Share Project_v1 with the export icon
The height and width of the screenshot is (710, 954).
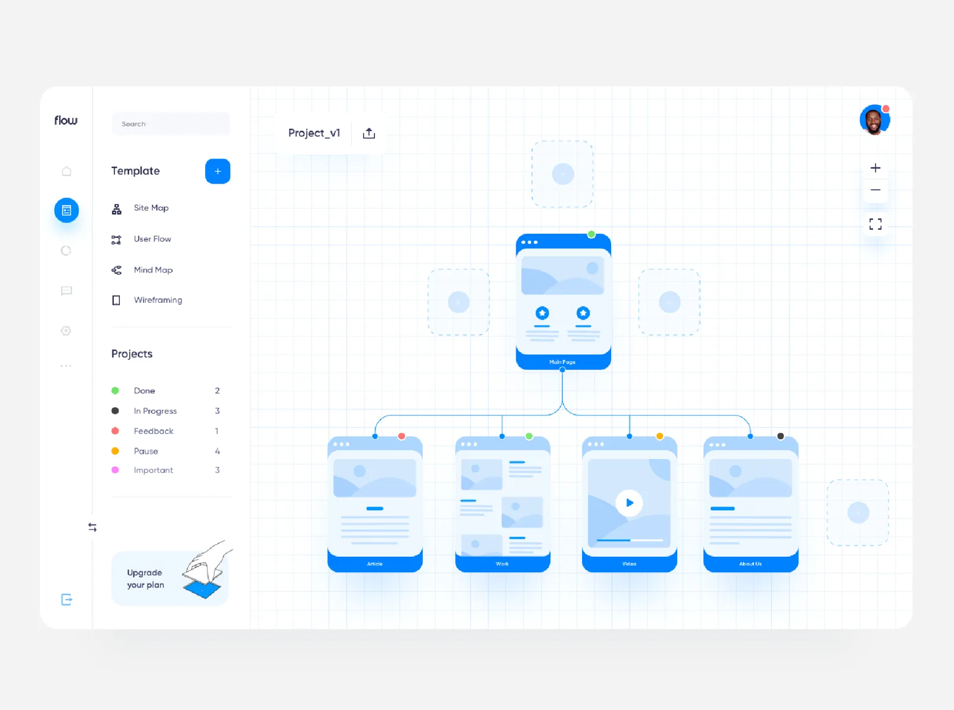coord(369,134)
